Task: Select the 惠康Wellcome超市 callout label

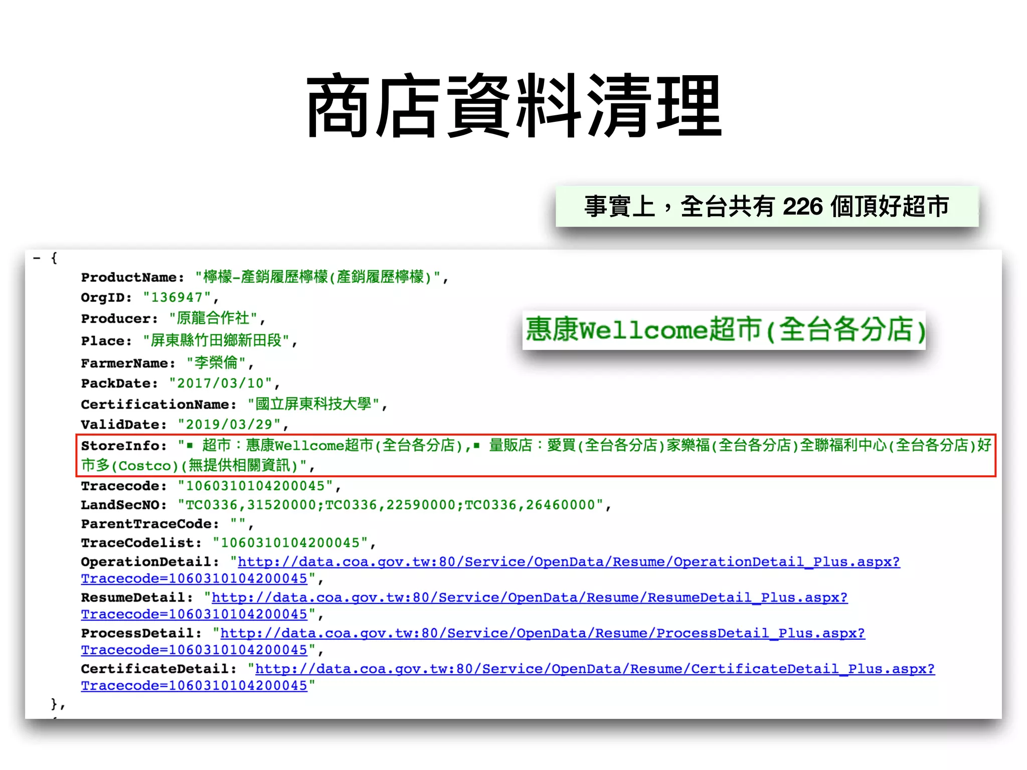Action: click(x=724, y=330)
